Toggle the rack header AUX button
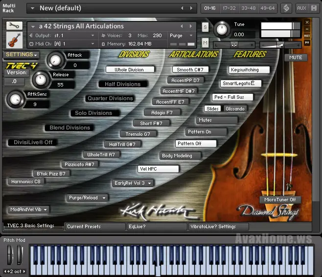Viewport: 322px width, 277px height. [301, 8]
